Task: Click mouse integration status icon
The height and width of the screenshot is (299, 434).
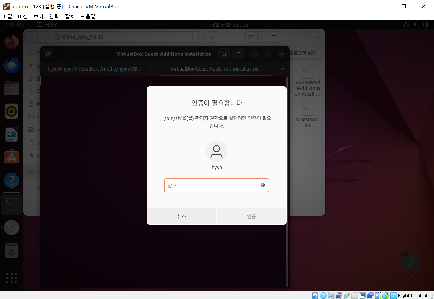Action: [386, 296]
